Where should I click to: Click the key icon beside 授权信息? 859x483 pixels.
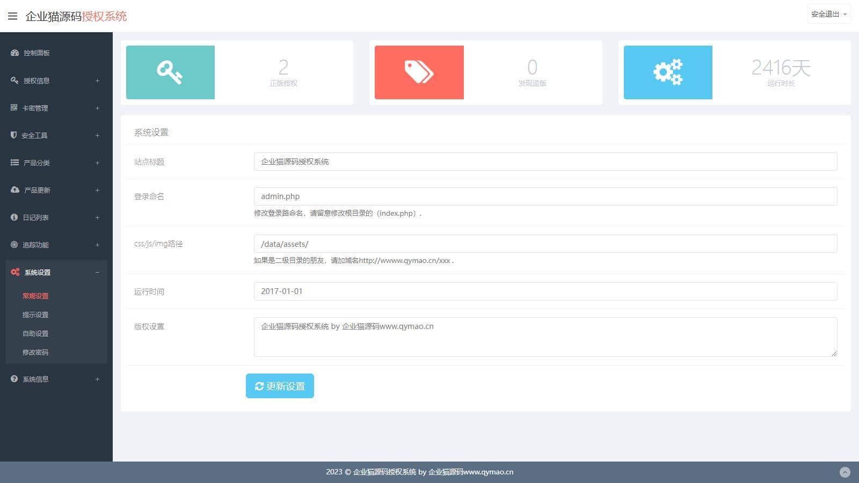tap(14, 80)
